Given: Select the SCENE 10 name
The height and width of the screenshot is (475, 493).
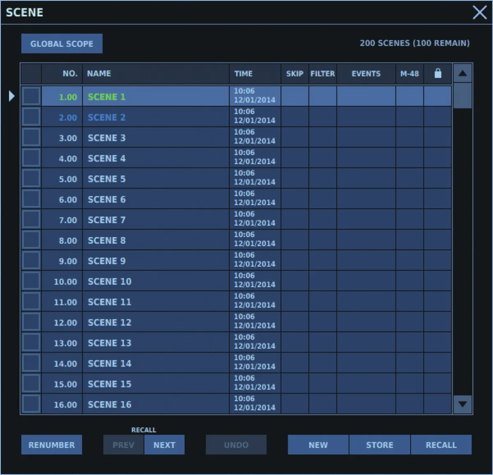Looking at the screenshot, I should [x=110, y=281].
